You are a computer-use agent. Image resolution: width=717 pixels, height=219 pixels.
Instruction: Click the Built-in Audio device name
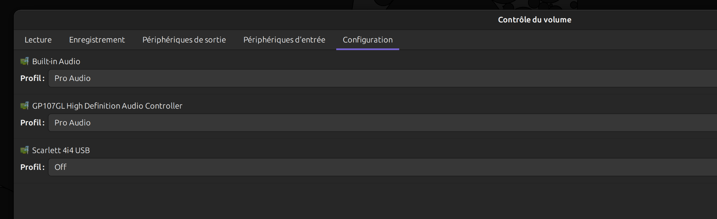[x=56, y=61]
